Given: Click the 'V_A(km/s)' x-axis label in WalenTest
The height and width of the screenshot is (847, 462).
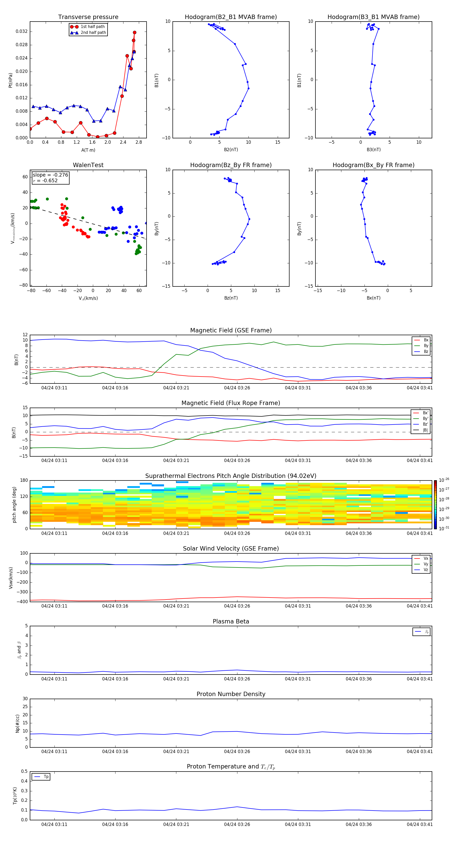Looking at the screenshot, I should [88, 298].
